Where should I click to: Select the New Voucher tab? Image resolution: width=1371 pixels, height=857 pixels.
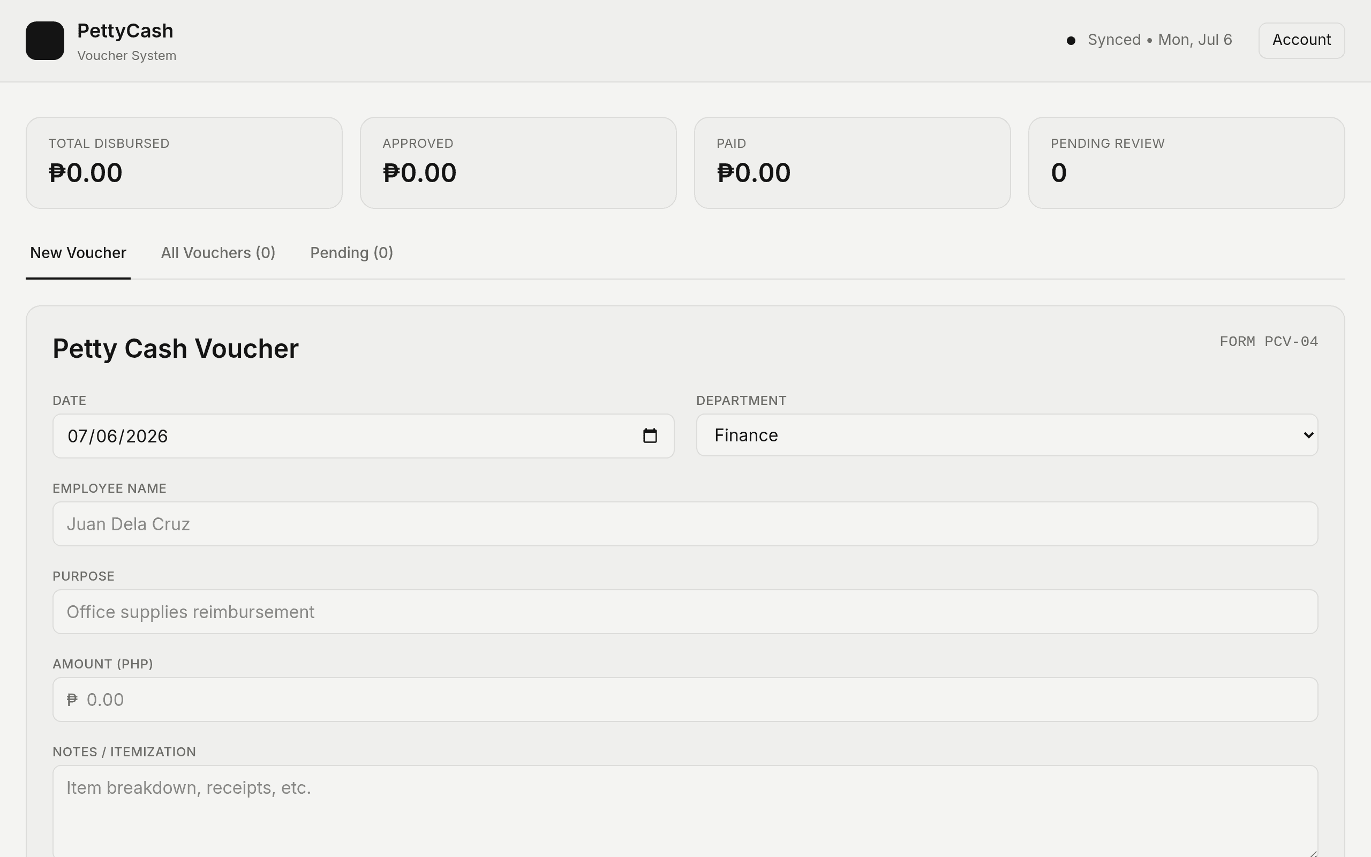coord(78,253)
